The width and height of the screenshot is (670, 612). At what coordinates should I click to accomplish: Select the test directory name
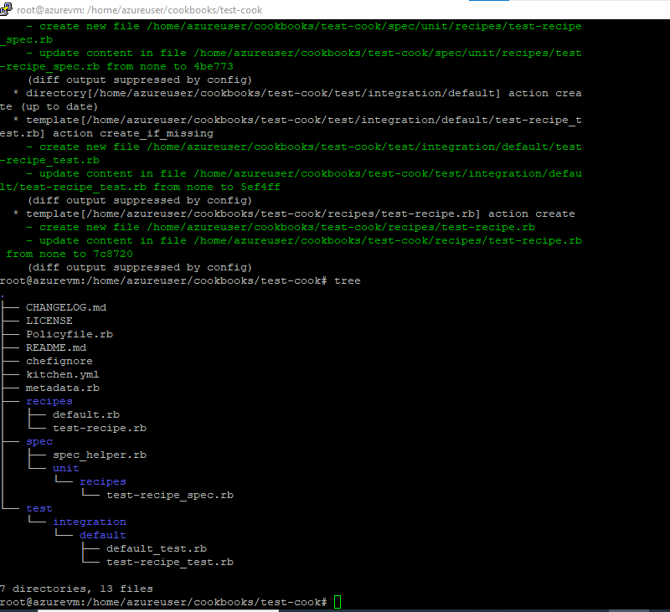coord(39,508)
